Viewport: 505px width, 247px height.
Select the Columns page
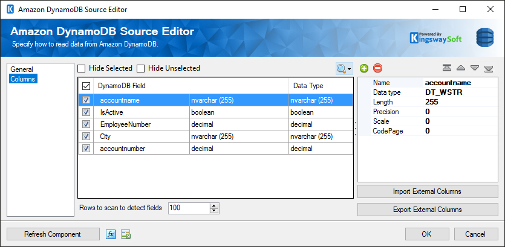(23, 79)
